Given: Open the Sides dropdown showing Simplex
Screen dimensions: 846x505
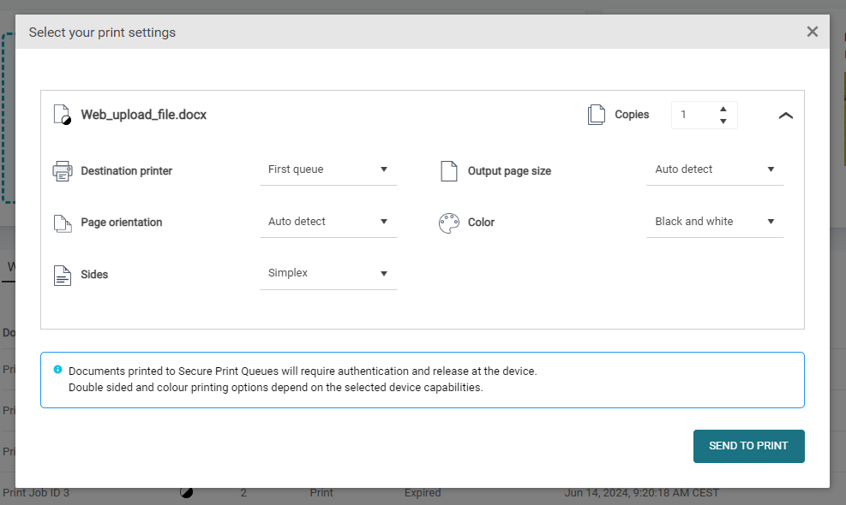Looking at the screenshot, I should click(328, 273).
